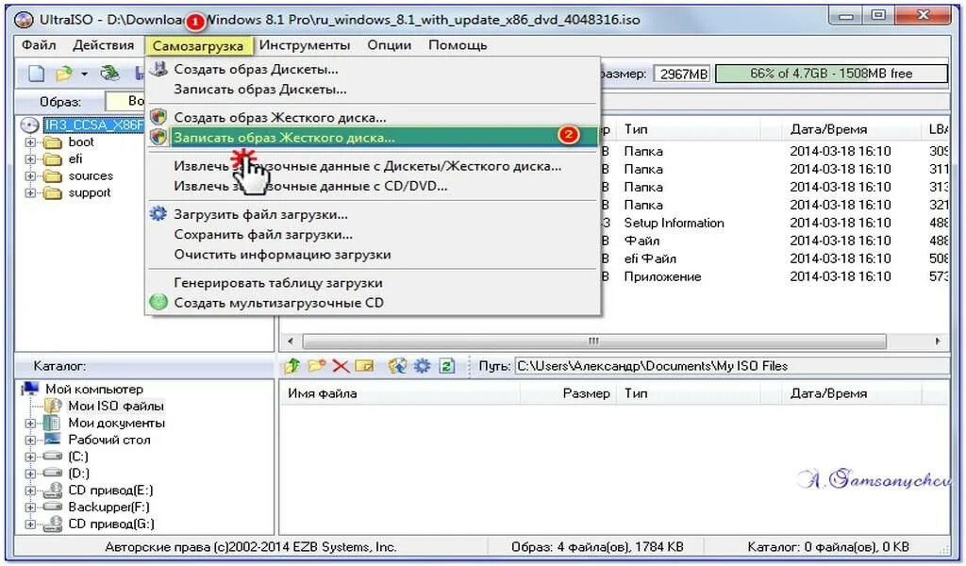Click the Мои документы icon in catalog tree
The height and width of the screenshot is (566, 966).
point(53,424)
